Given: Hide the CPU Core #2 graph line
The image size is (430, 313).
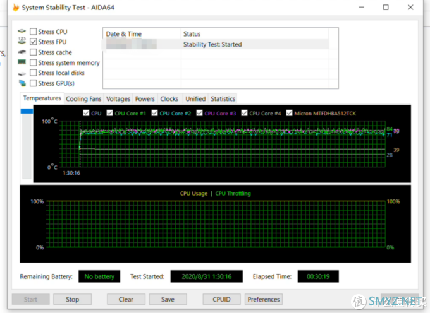Looking at the screenshot, I should click(155, 113).
